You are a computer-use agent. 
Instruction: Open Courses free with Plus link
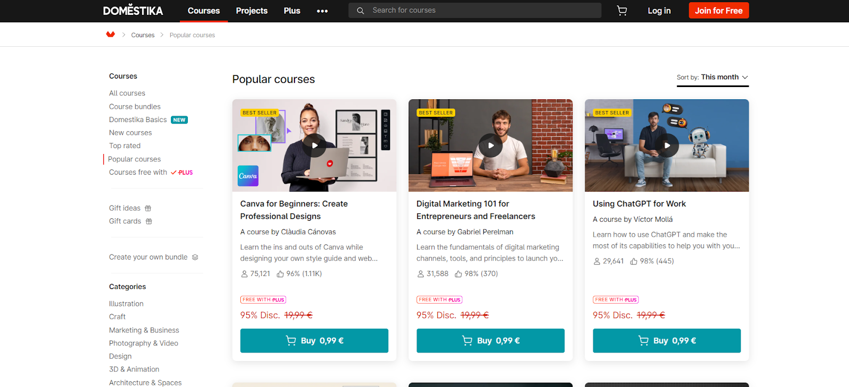[x=151, y=173]
